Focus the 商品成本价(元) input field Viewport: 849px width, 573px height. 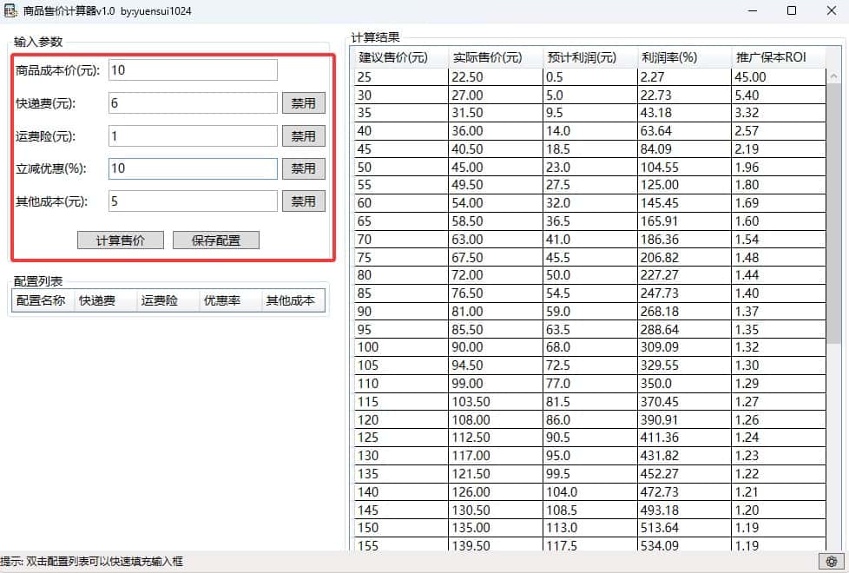[x=192, y=70]
